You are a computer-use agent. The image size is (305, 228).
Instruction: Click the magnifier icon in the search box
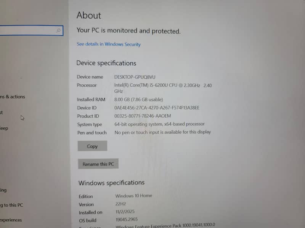point(58,30)
